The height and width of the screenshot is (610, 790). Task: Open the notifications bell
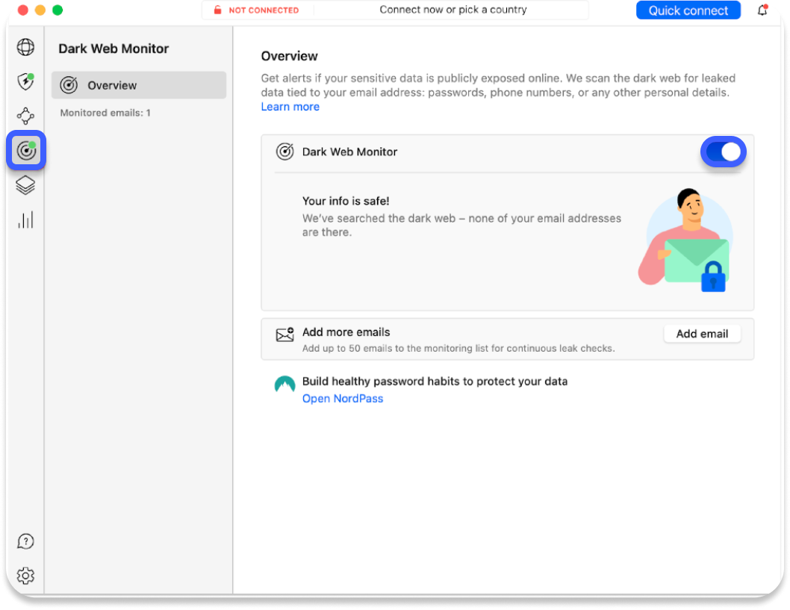coord(763,10)
